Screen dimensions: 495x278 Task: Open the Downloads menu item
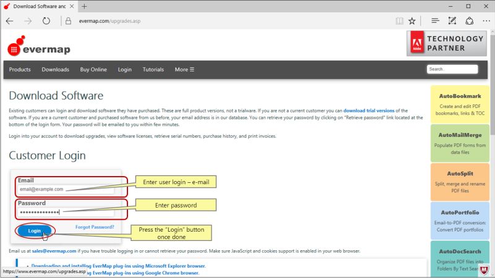pos(55,69)
